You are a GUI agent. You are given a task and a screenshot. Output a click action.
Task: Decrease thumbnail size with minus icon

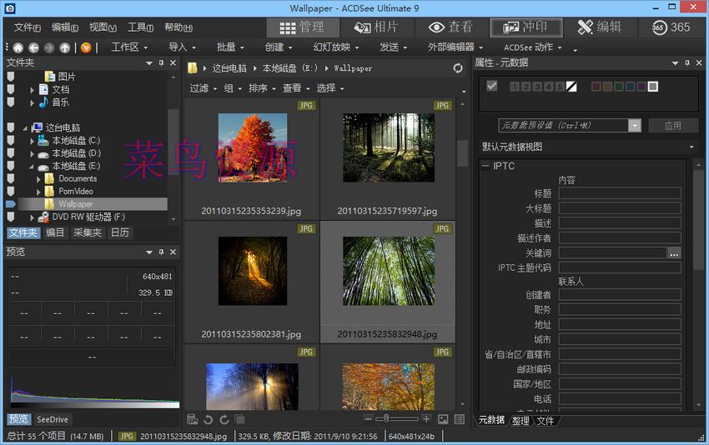tap(368, 419)
